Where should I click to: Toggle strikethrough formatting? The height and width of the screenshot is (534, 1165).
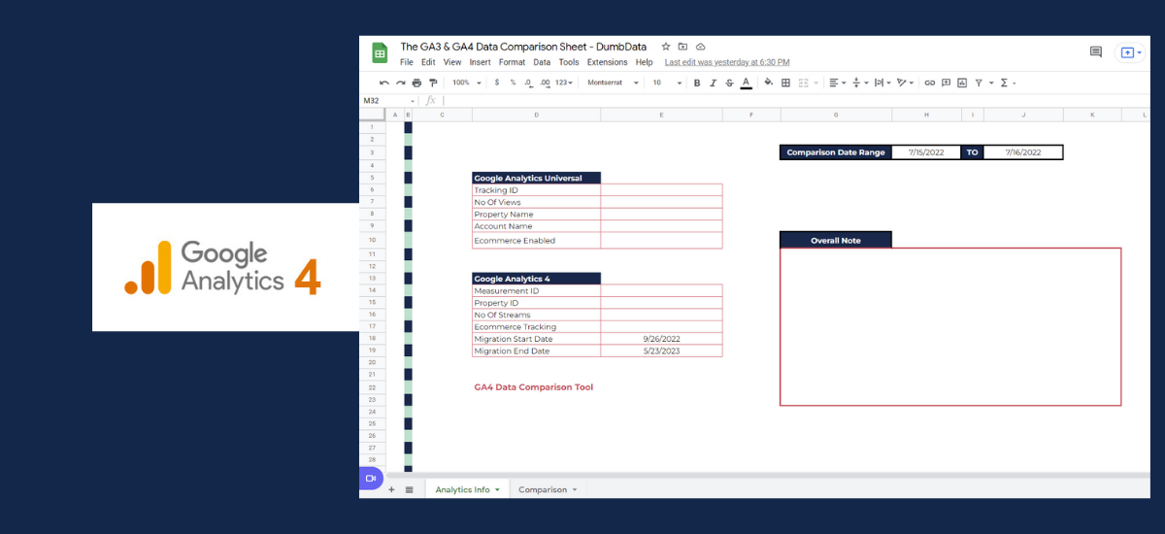tap(729, 83)
